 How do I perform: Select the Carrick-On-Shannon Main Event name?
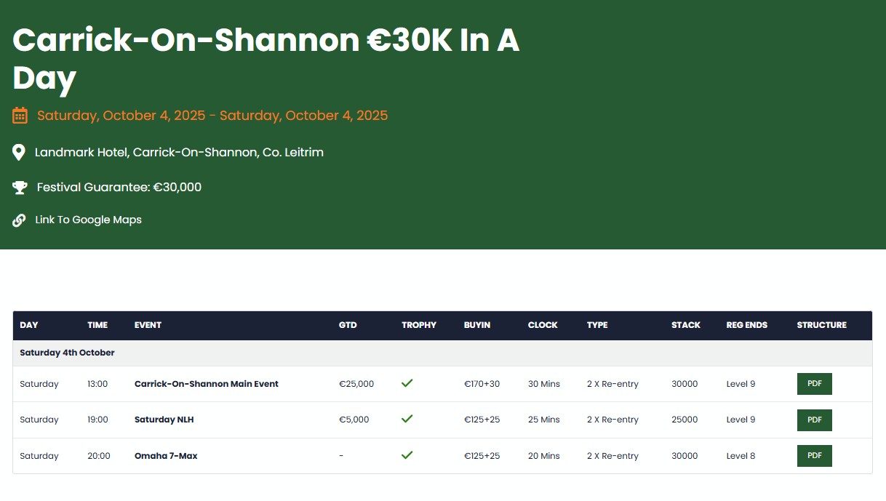[207, 384]
